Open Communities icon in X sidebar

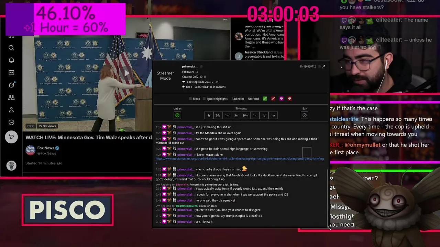(11, 97)
